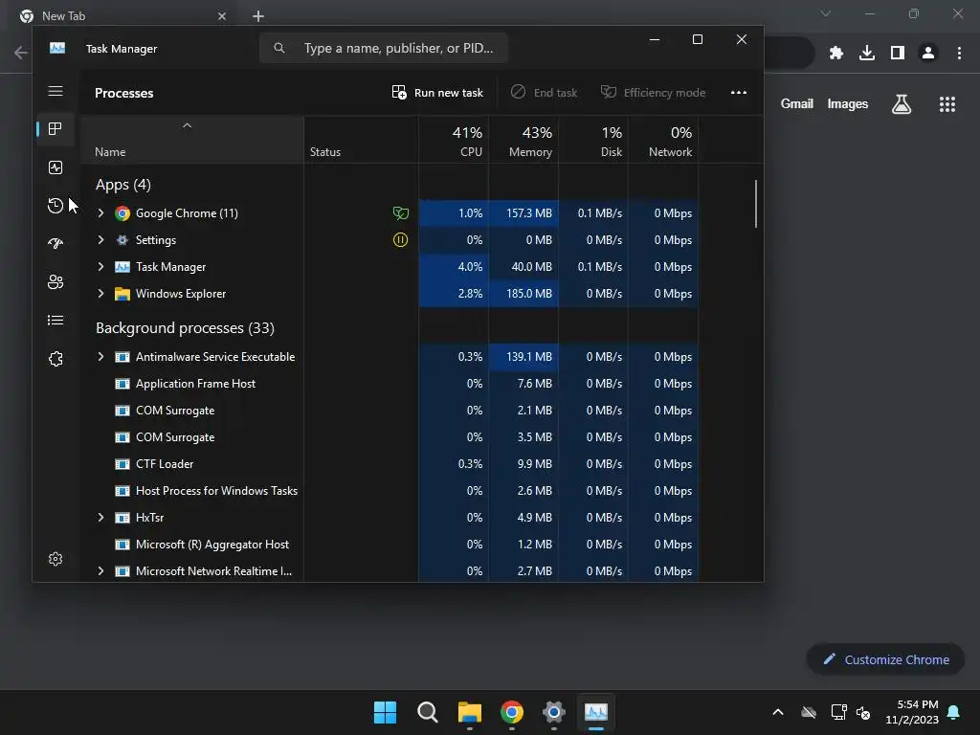Image resolution: width=980 pixels, height=735 pixels.
Task: Expand the HxTsr process group
Action: 100,518
